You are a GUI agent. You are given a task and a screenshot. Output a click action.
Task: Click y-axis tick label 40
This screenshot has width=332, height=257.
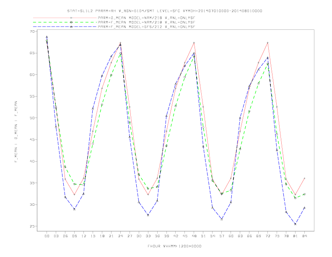point(32,161)
